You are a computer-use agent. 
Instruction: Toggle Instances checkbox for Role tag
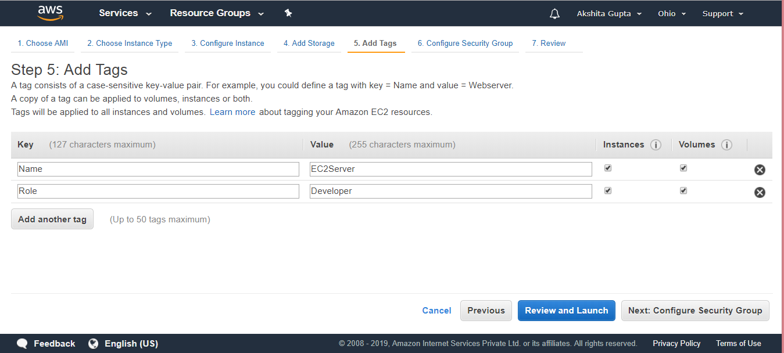(x=608, y=190)
